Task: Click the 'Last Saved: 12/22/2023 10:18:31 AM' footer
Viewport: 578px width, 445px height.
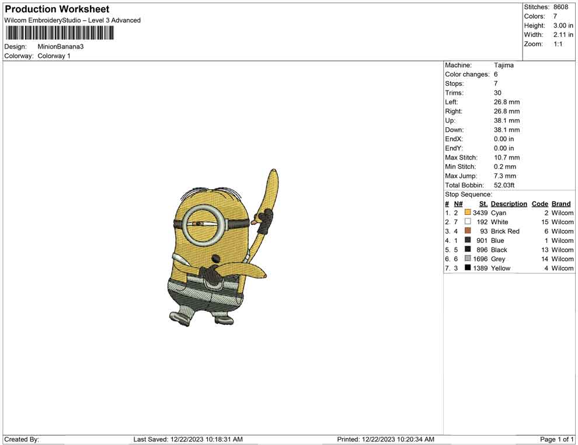Action: pyautogui.click(x=188, y=439)
